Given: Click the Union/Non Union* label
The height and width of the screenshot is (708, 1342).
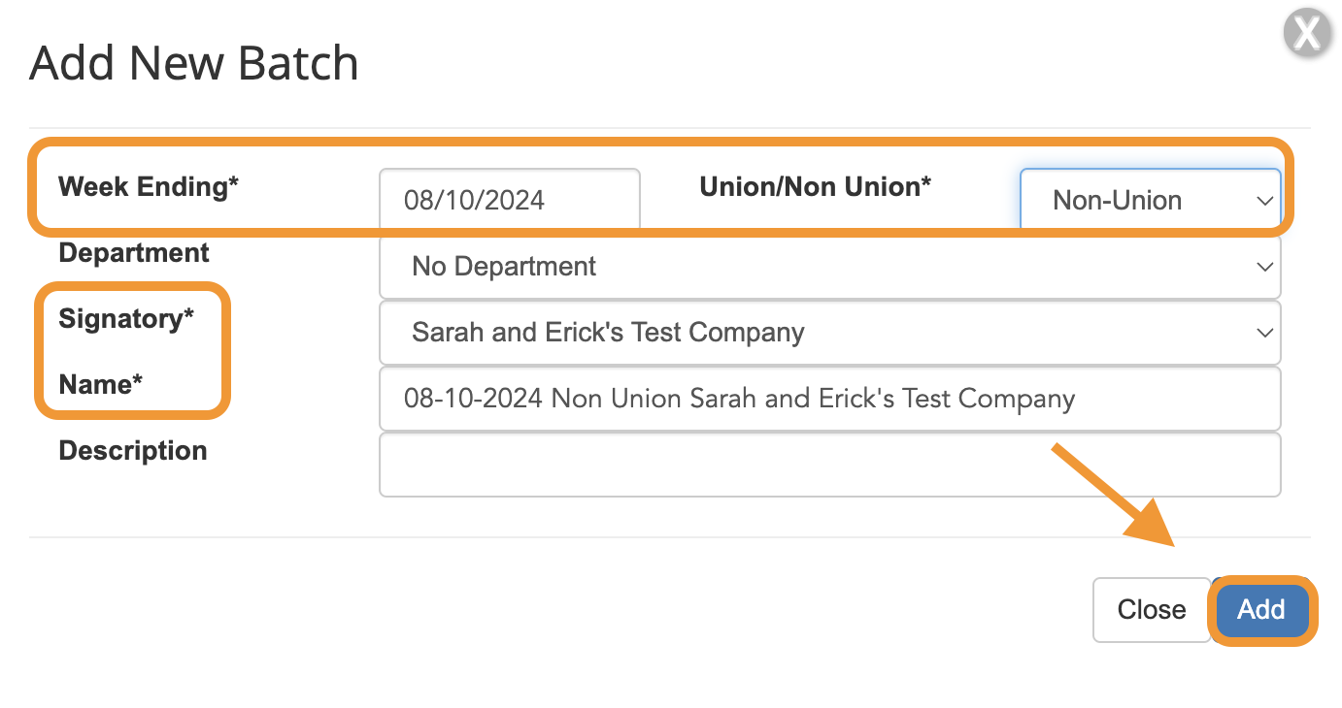Looking at the screenshot, I should [816, 186].
